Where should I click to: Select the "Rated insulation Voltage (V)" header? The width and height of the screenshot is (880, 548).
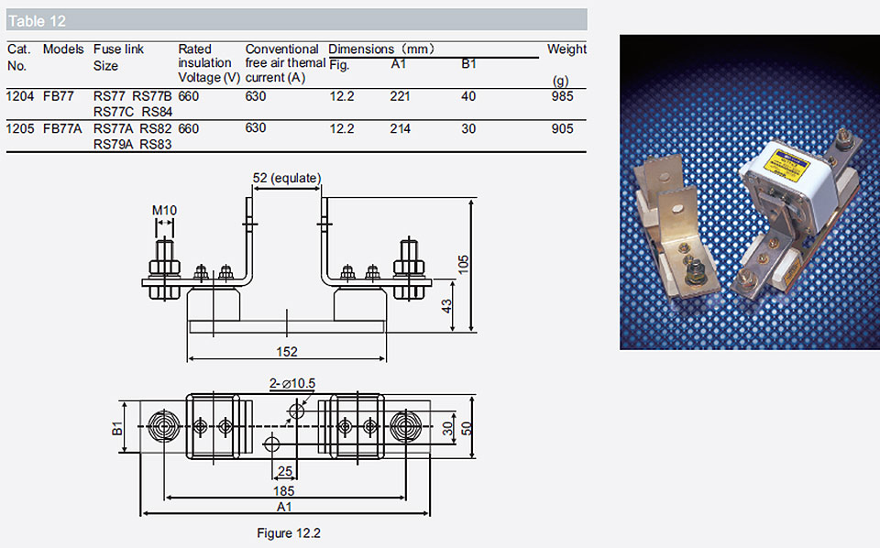coord(209,63)
